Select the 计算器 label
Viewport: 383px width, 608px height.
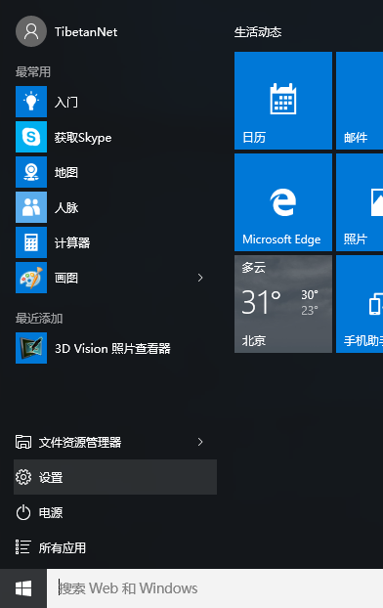[x=72, y=242]
